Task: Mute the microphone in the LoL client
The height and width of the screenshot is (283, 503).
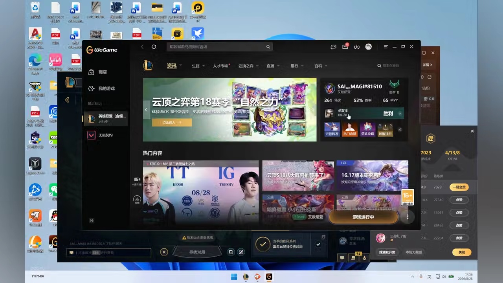Action: tap(364, 257)
